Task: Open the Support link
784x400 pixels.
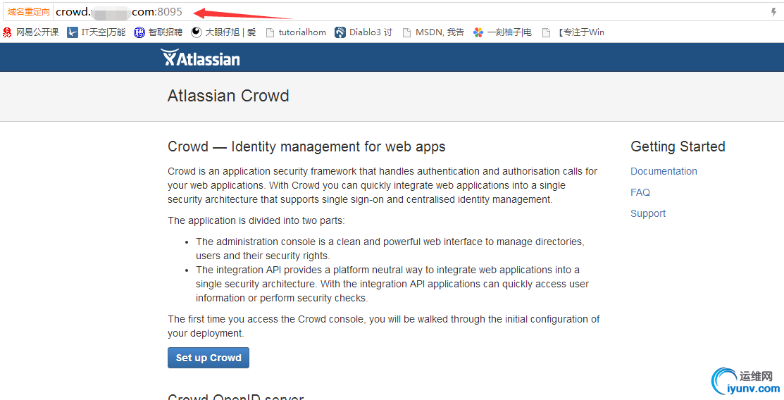Action: pyautogui.click(x=648, y=213)
